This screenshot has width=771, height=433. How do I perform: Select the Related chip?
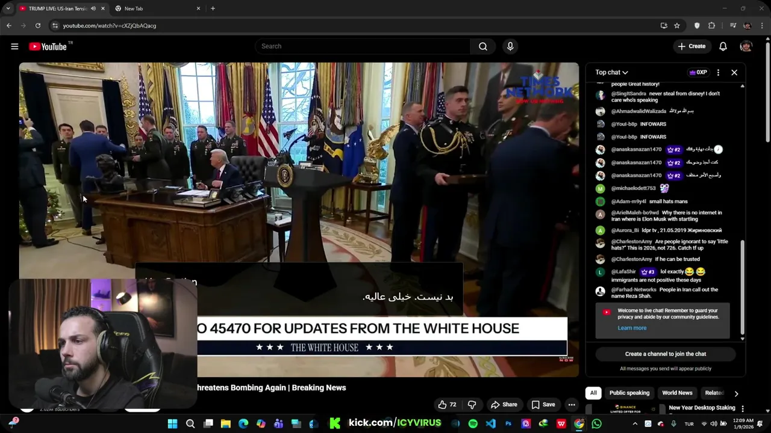tap(714, 393)
